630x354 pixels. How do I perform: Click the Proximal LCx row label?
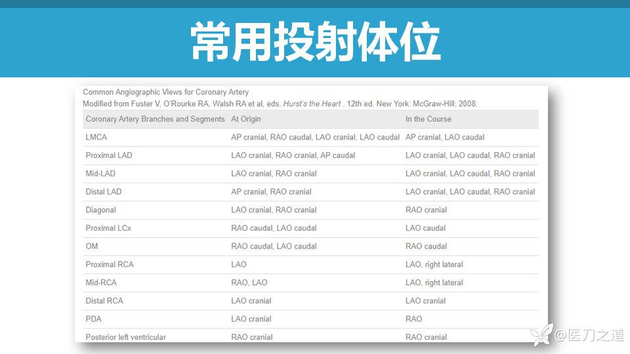pos(108,228)
